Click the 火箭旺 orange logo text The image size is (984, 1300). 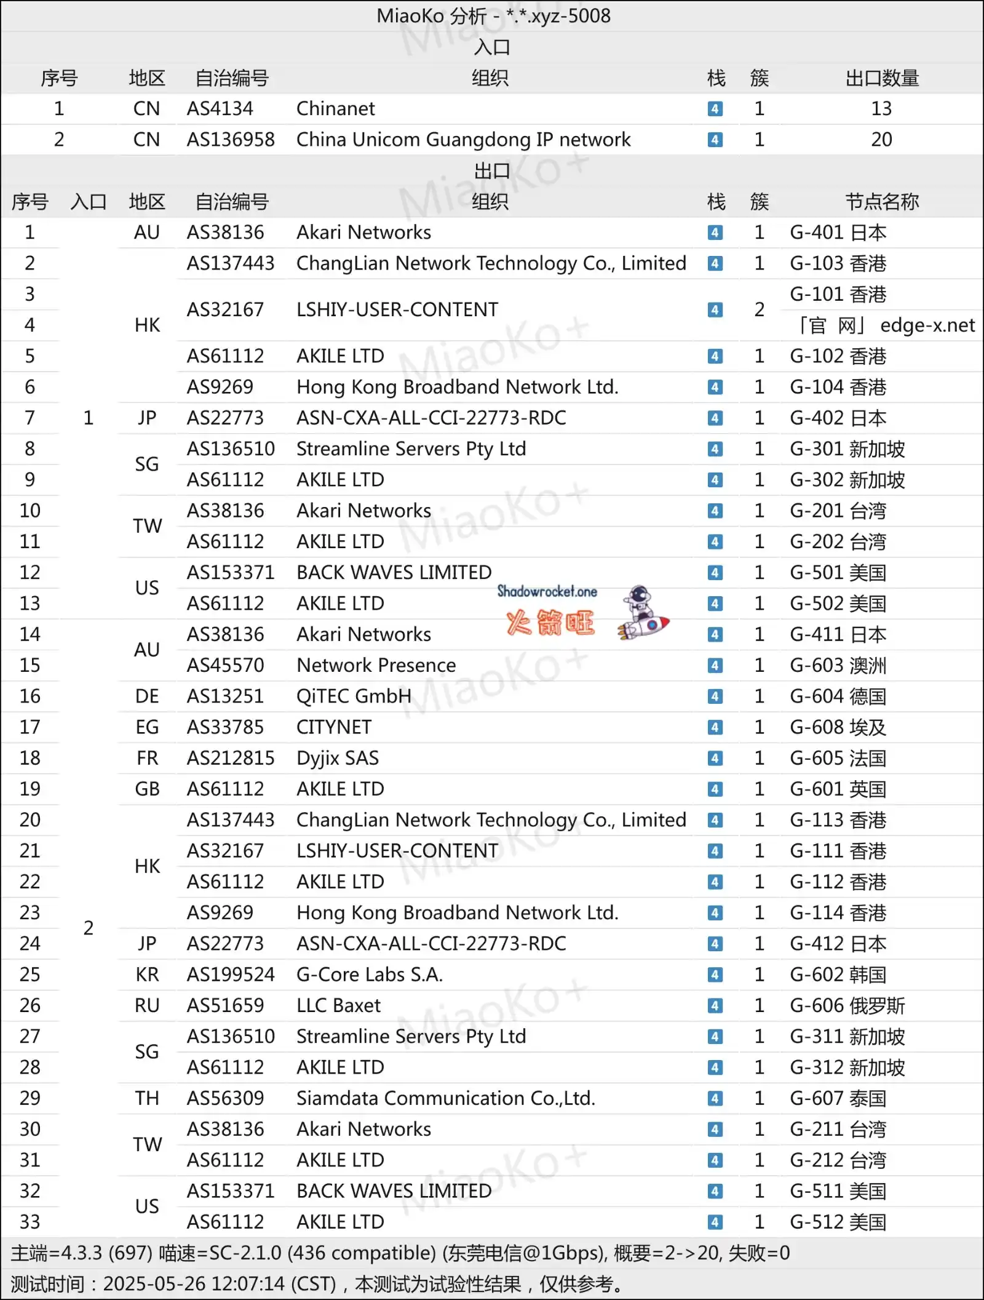tap(550, 623)
